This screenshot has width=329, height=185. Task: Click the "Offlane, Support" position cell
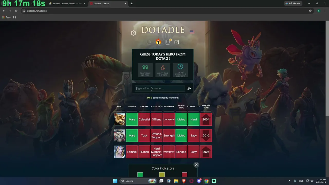coord(157,136)
